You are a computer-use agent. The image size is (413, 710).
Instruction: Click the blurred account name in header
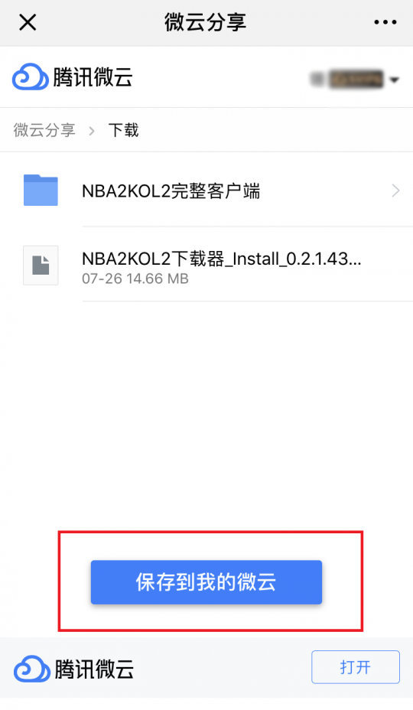pos(356,80)
